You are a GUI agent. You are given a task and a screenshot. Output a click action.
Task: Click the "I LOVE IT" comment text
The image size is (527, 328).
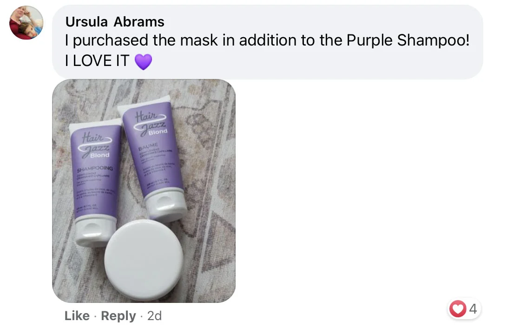pos(97,61)
